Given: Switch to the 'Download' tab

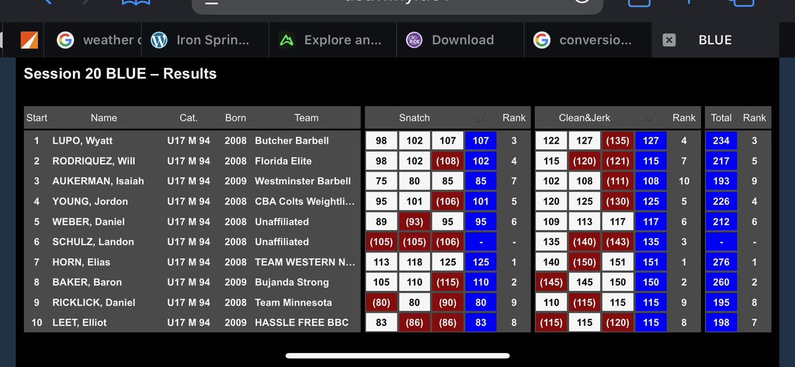Looking at the screenshot, I should (x=460, y=40).
